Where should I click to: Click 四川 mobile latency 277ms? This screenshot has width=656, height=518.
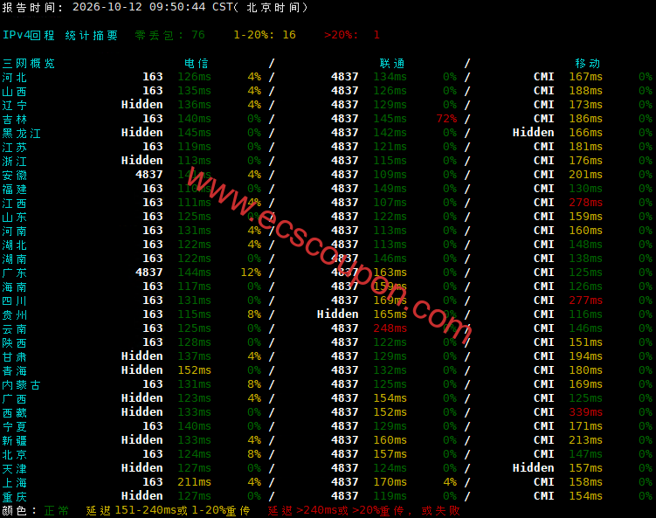[585, 300]
